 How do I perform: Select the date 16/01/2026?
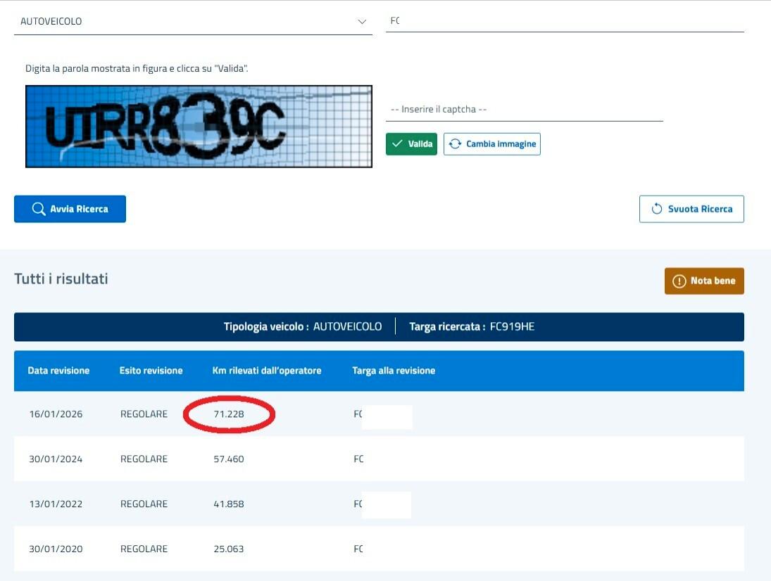pos(56,414)
